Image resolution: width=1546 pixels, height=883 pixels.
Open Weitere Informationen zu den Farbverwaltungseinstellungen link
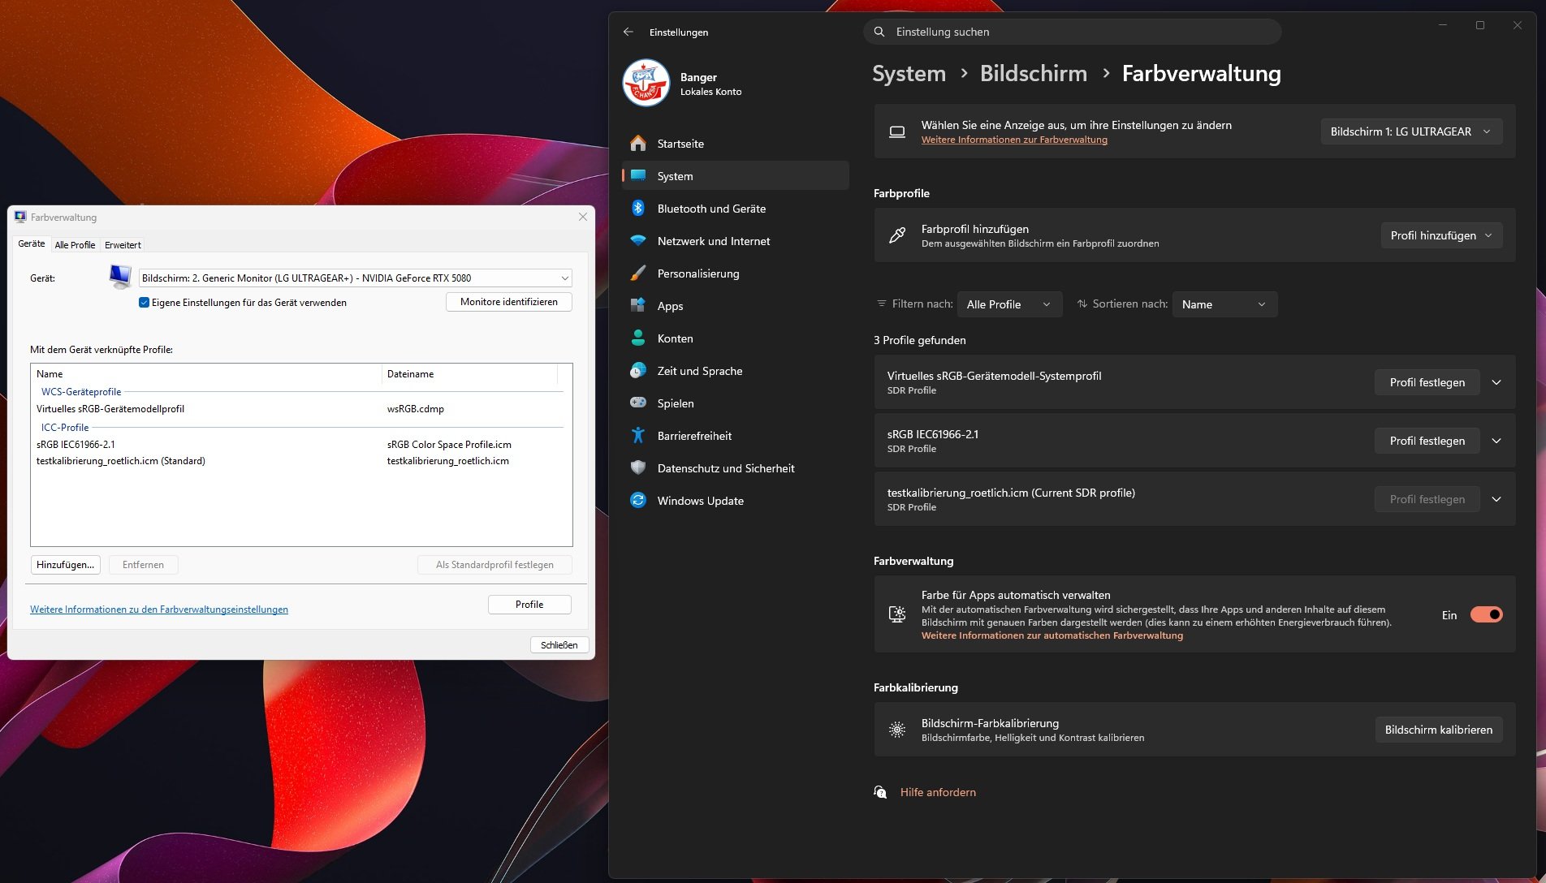point(159,609)
